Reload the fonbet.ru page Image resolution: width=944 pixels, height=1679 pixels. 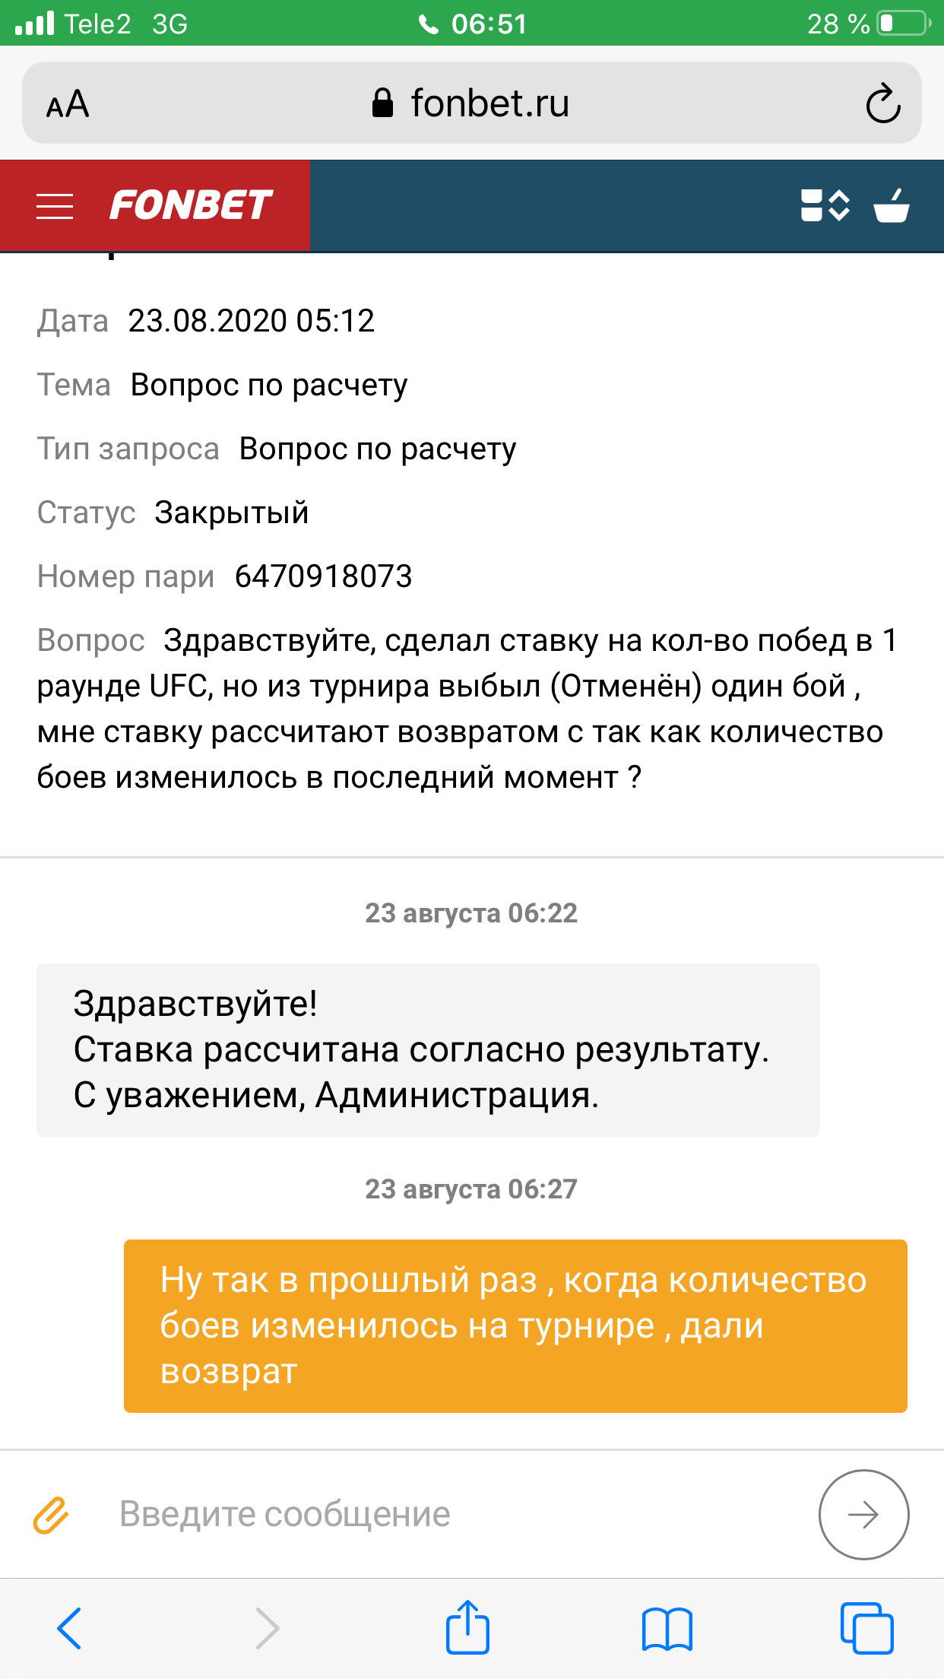(882, 104)
